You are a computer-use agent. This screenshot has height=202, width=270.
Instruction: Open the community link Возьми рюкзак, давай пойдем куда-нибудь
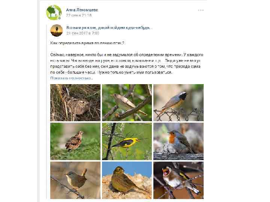click(109, 28)
